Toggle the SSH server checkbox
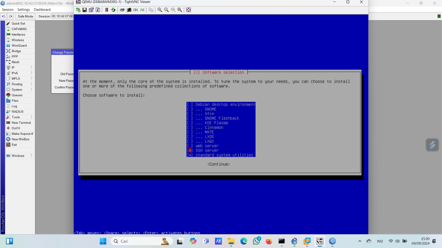 [x=190, y=150]
